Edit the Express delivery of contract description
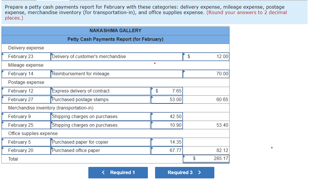Image resolution: width=311 pixels, height=183 pixels. click(101, 91)
